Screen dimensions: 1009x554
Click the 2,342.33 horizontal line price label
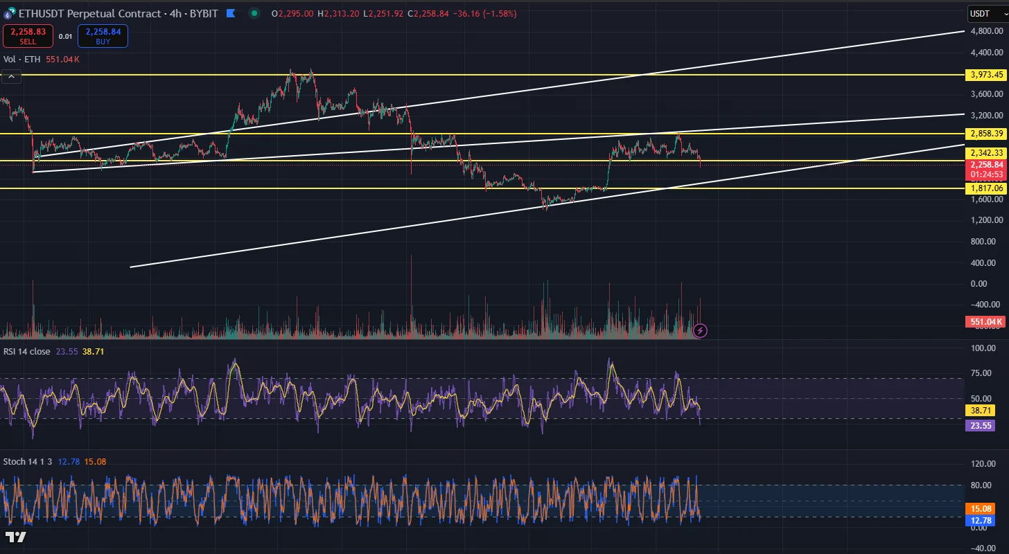coord(985,152)
